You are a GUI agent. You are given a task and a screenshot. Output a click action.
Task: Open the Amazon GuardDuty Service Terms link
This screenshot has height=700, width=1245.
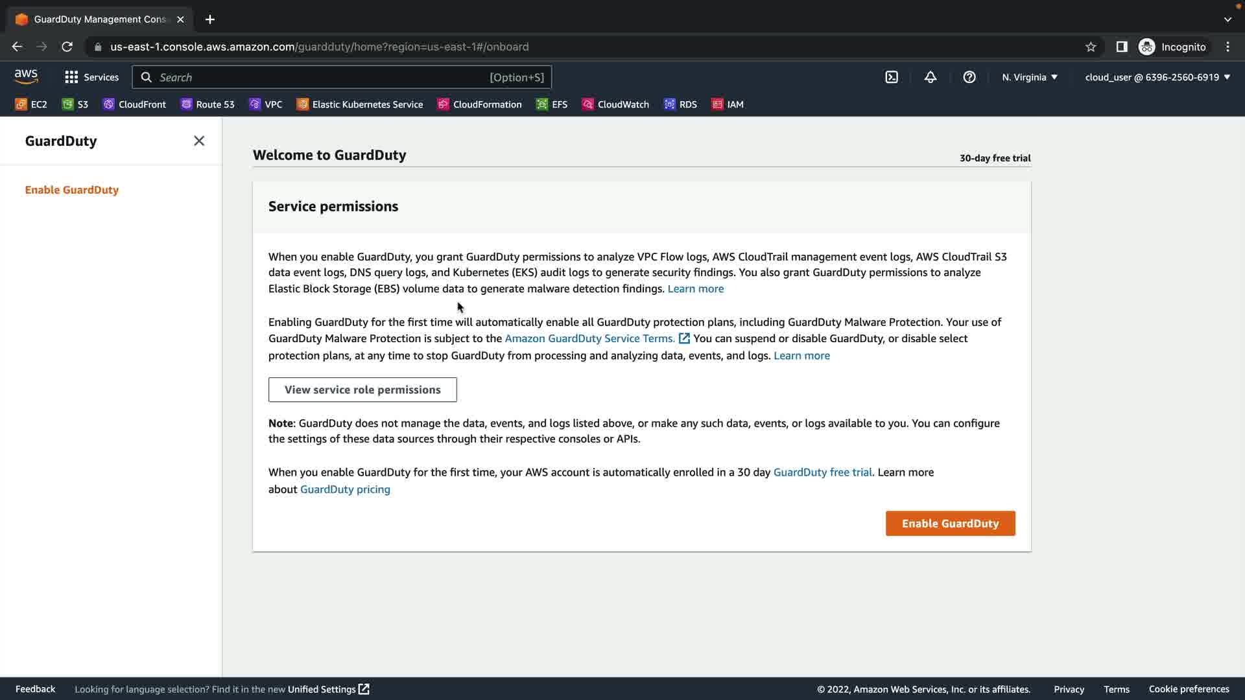(x=589, y=338)
